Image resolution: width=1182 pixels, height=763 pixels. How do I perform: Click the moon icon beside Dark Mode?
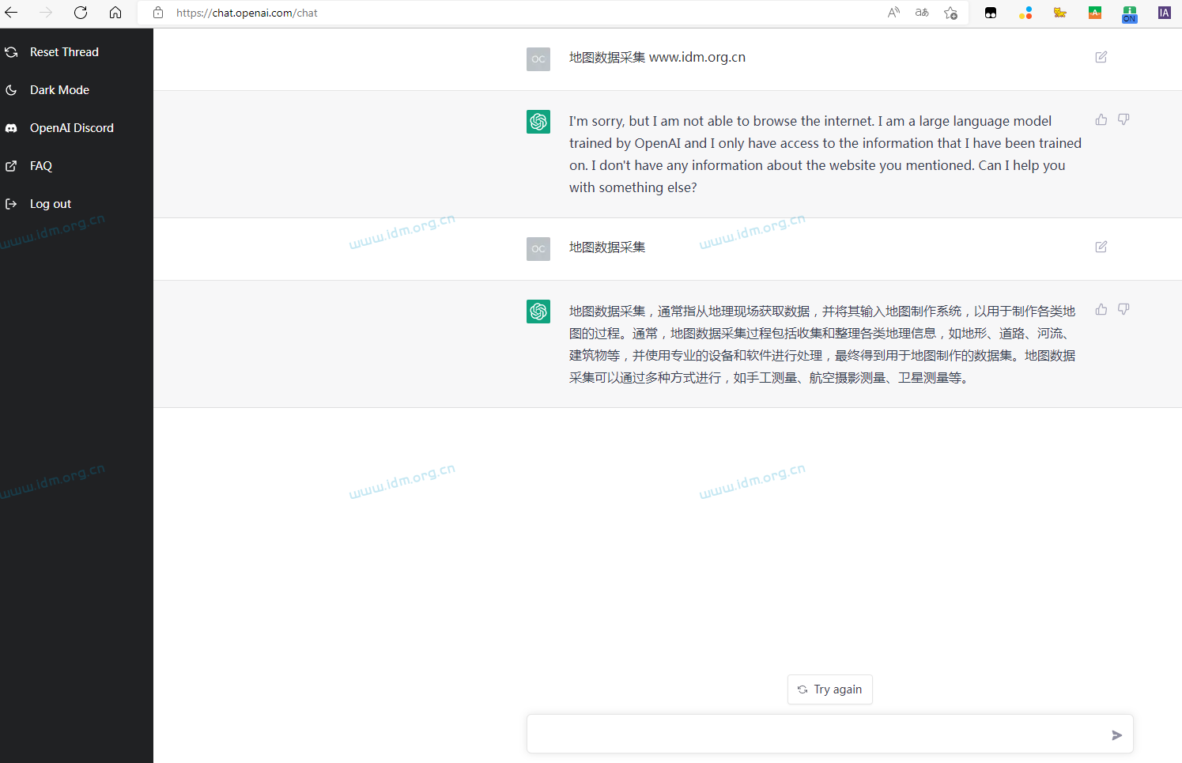[x=11, y=90]
